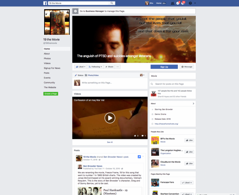
Task: Click the more options ellipsis button
Action: tap(118, 67)
